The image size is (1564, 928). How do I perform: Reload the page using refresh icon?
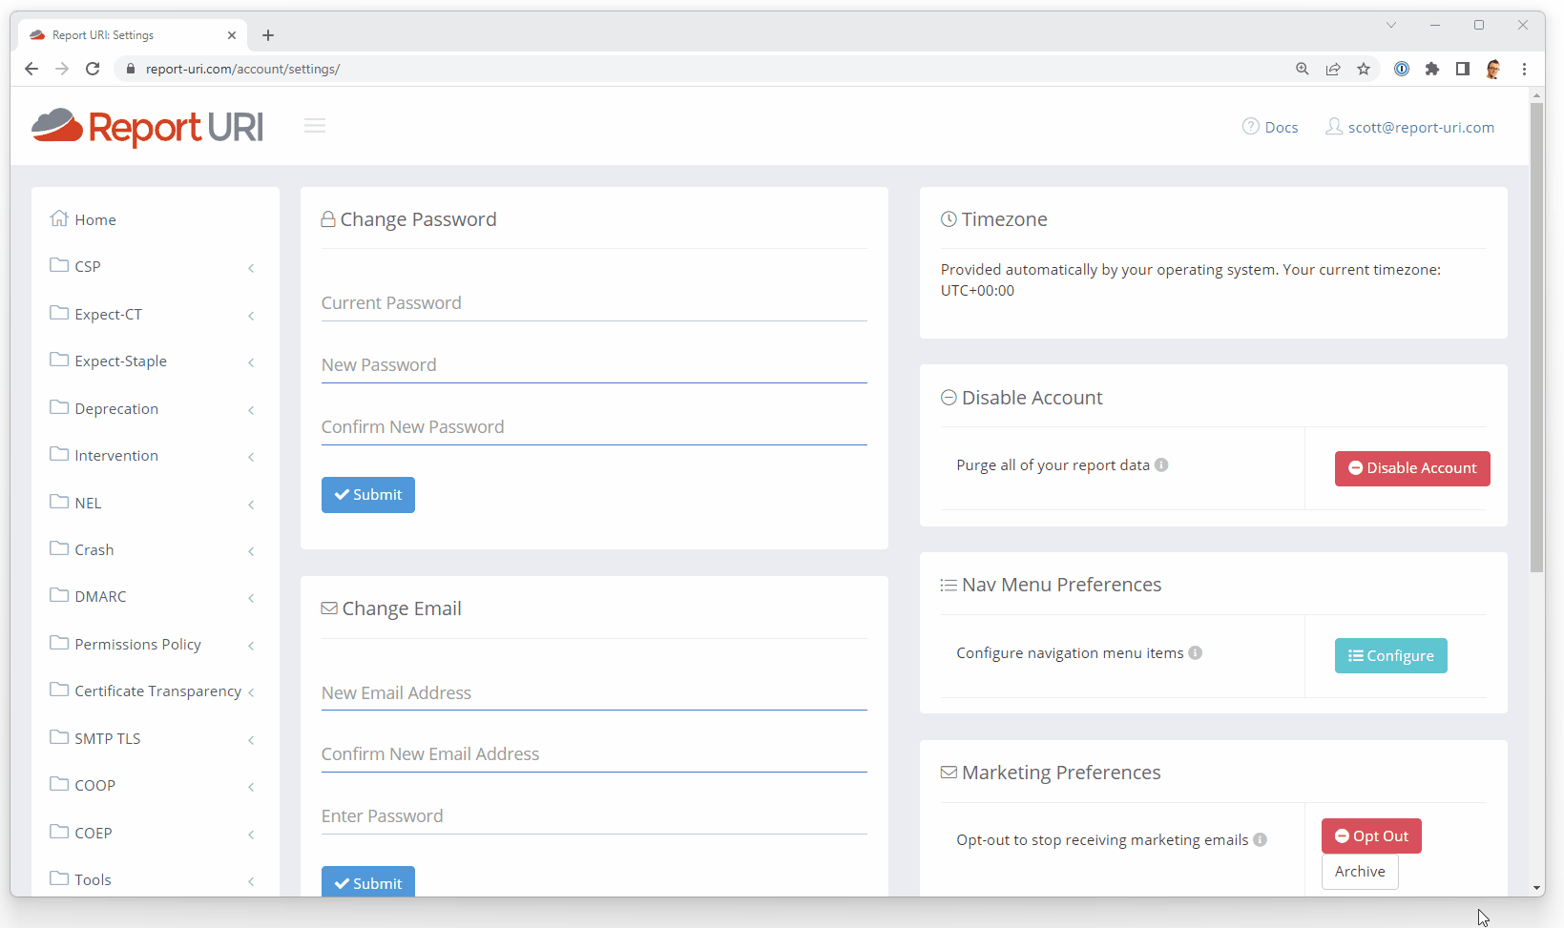93,69
